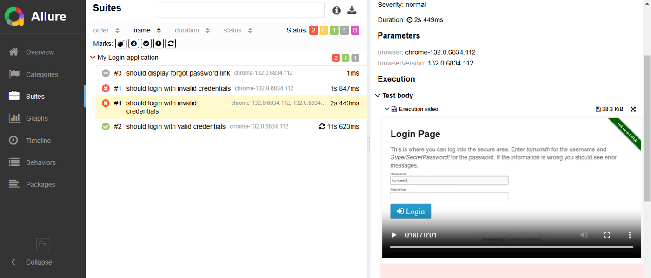Click the Allure logo
This screenshot has width=651, height=278.
click(x=14, y=17)
